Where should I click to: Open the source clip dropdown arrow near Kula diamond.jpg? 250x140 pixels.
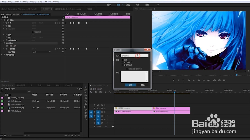pyautogui.click(x=21, y=14)
